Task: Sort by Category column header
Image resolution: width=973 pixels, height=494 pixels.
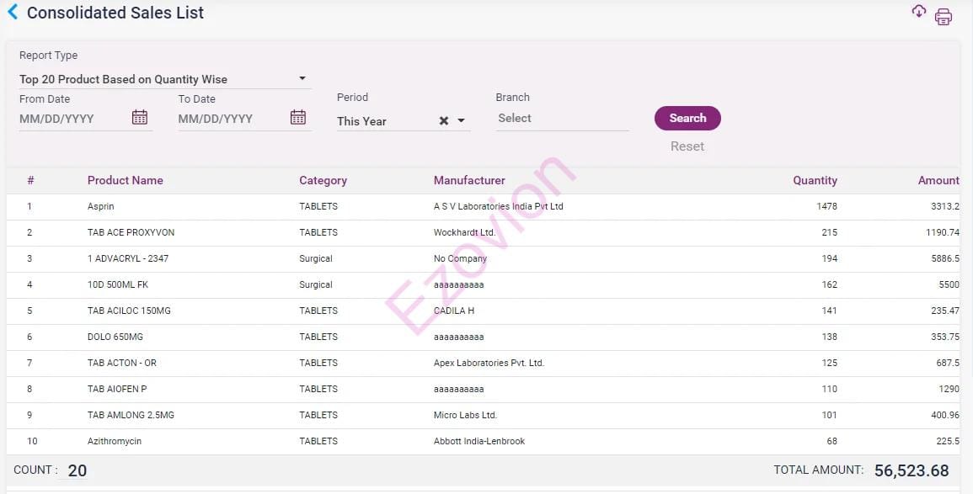Action: point(323,180)
